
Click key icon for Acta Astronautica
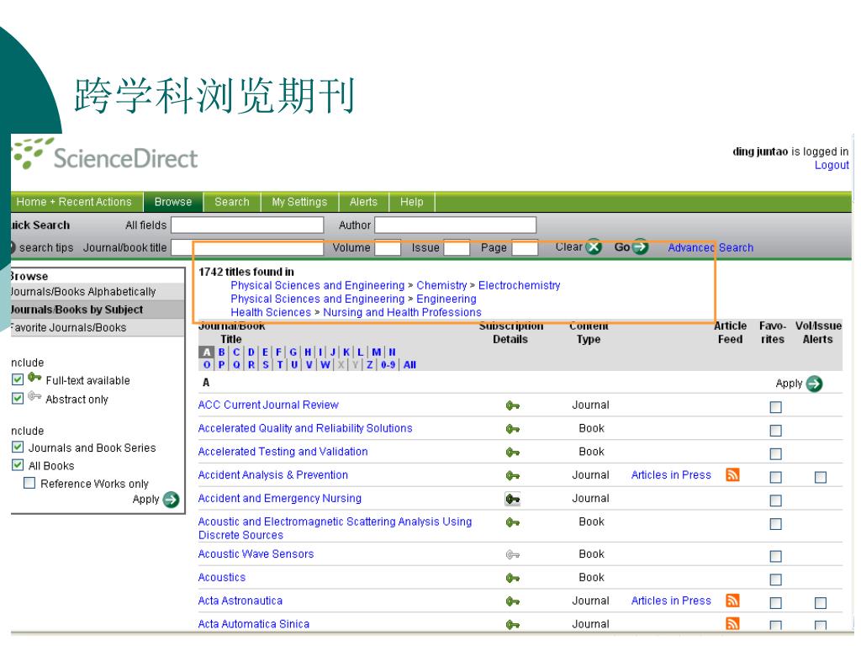(x=512, y=602)
